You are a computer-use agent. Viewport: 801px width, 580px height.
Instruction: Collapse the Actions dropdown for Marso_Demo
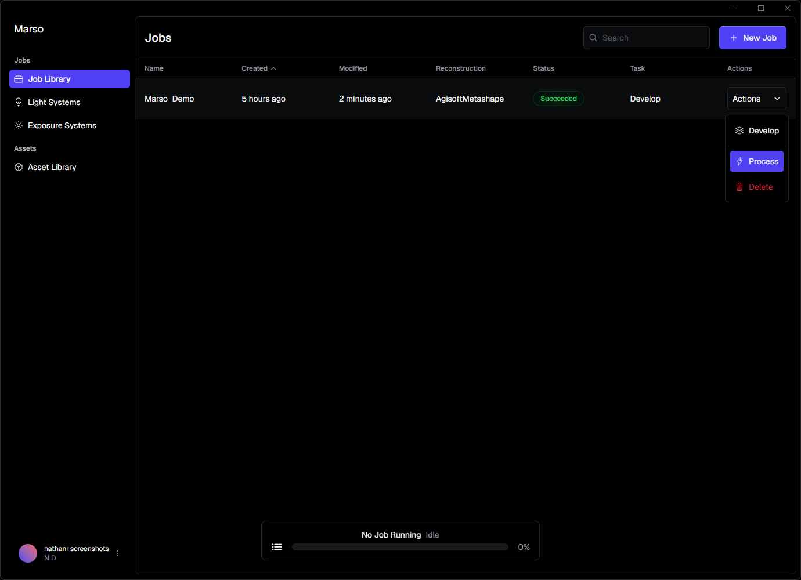tap(756, 99)
